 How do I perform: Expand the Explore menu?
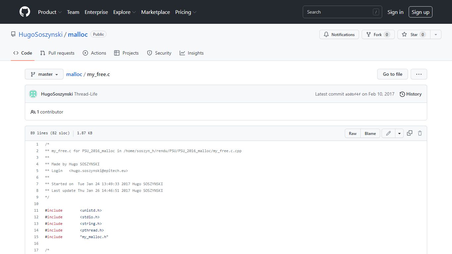click(124, 12)
